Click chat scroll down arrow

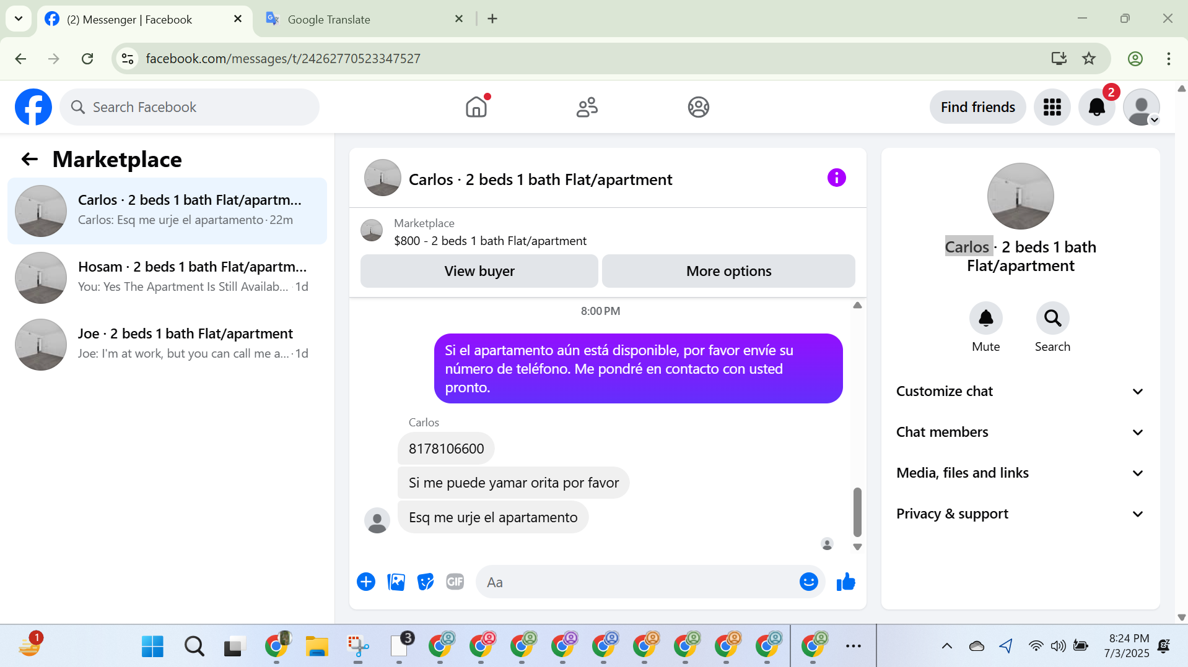857,547
